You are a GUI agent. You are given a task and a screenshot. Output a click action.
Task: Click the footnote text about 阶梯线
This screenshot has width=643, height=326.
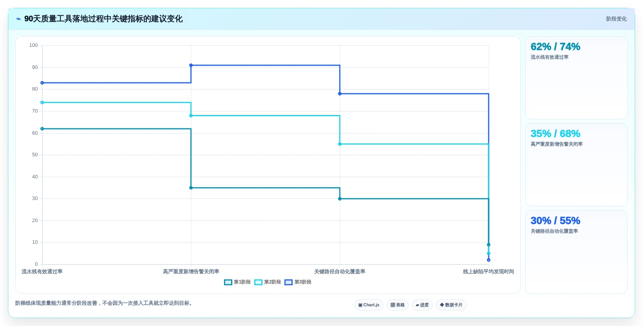(105, 303)
